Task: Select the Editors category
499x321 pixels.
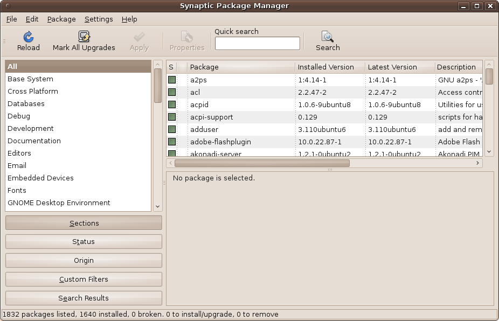Action: pyautogui.click(x=19, y=153)
